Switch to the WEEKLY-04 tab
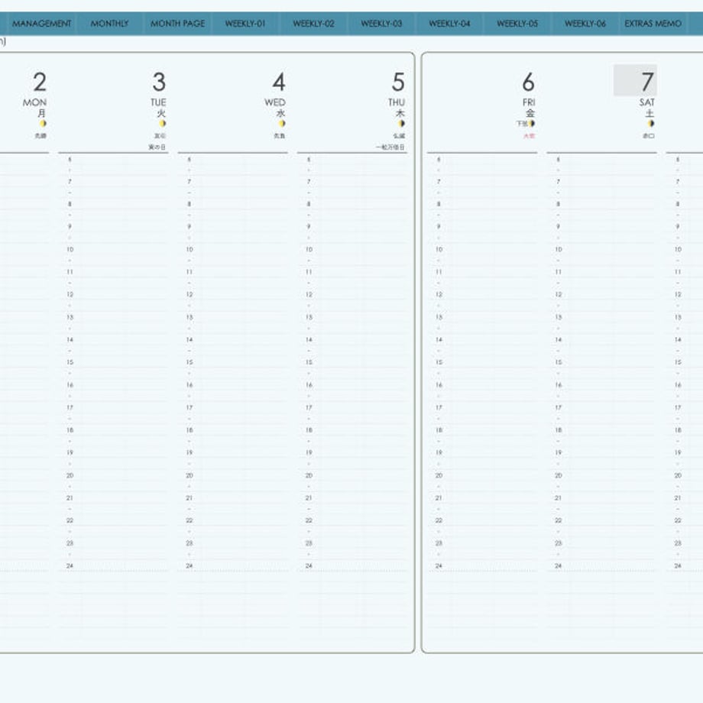Viewport: 703px width, 703px height. [449, 24]
